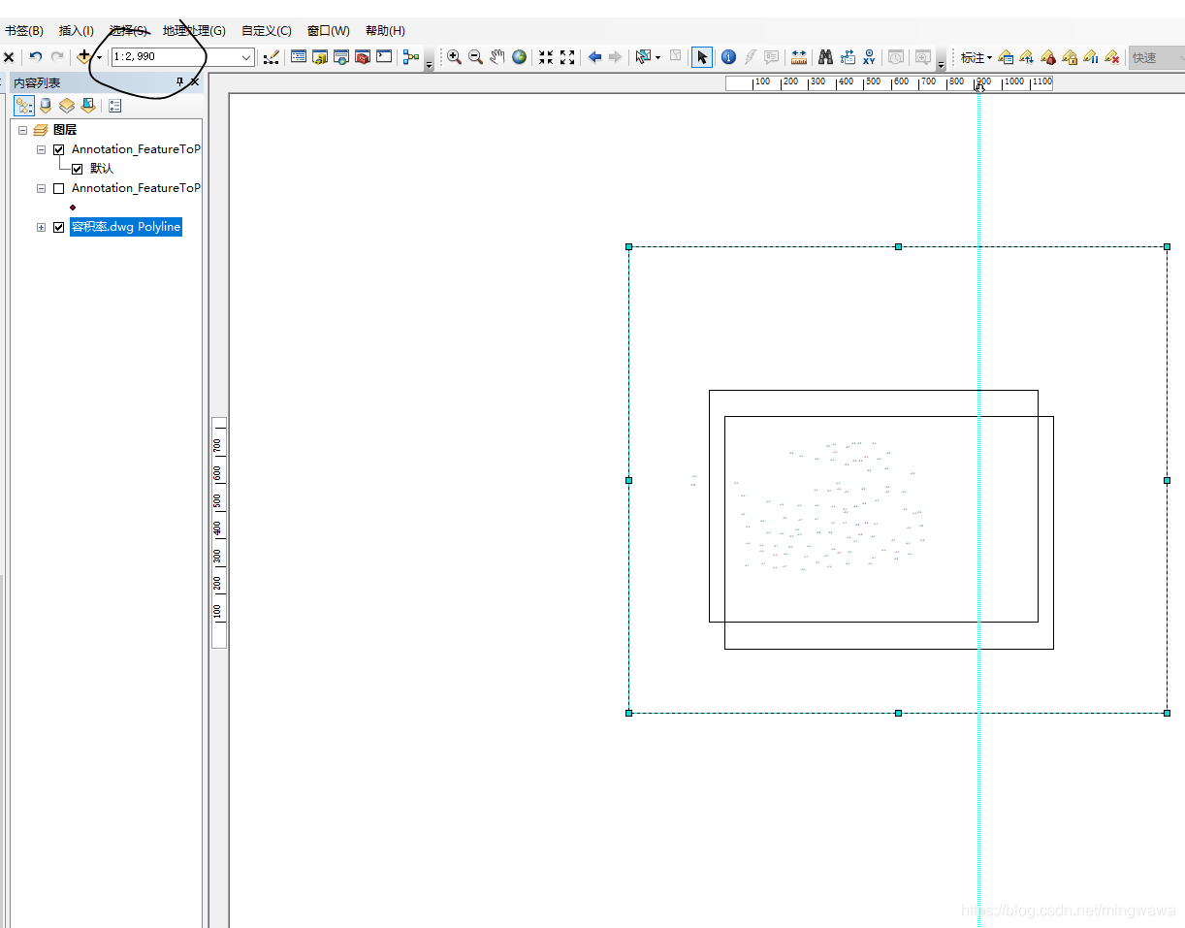Click the Create Viewer Window icon

[x=923, y=57]
